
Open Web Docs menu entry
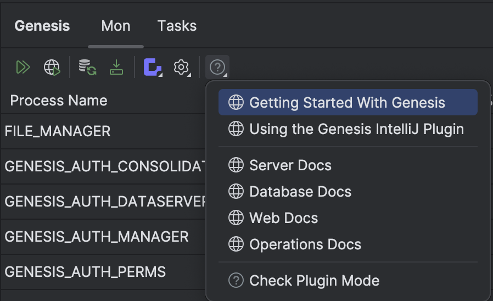(348, 218)
